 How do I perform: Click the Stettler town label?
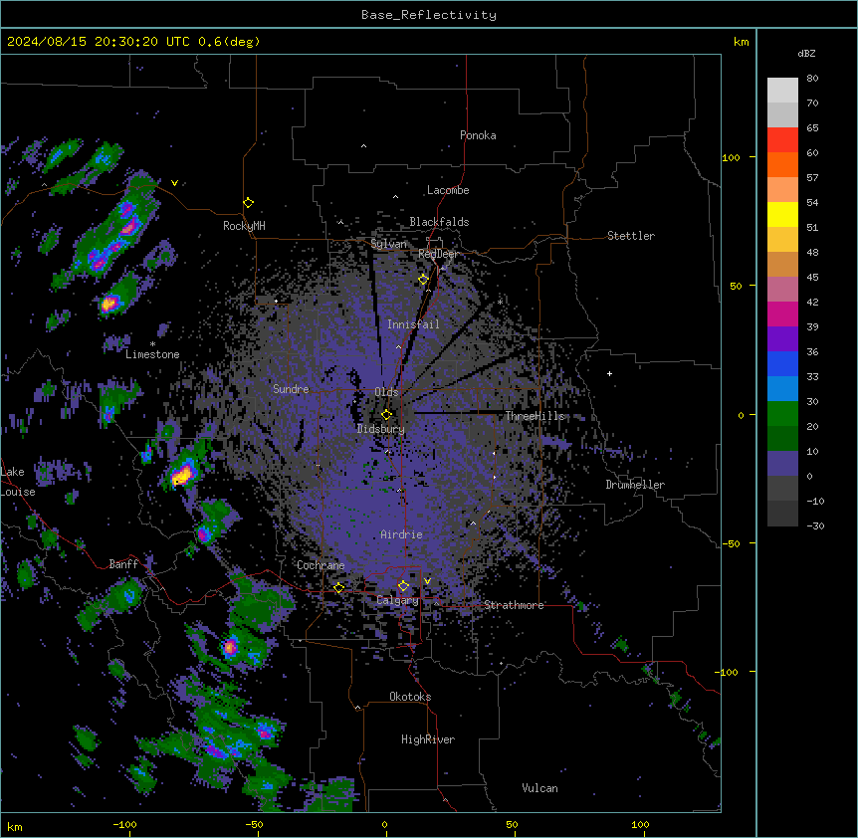click(x=631, y=236)
